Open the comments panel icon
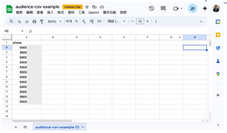 click(x=163, y=8)
